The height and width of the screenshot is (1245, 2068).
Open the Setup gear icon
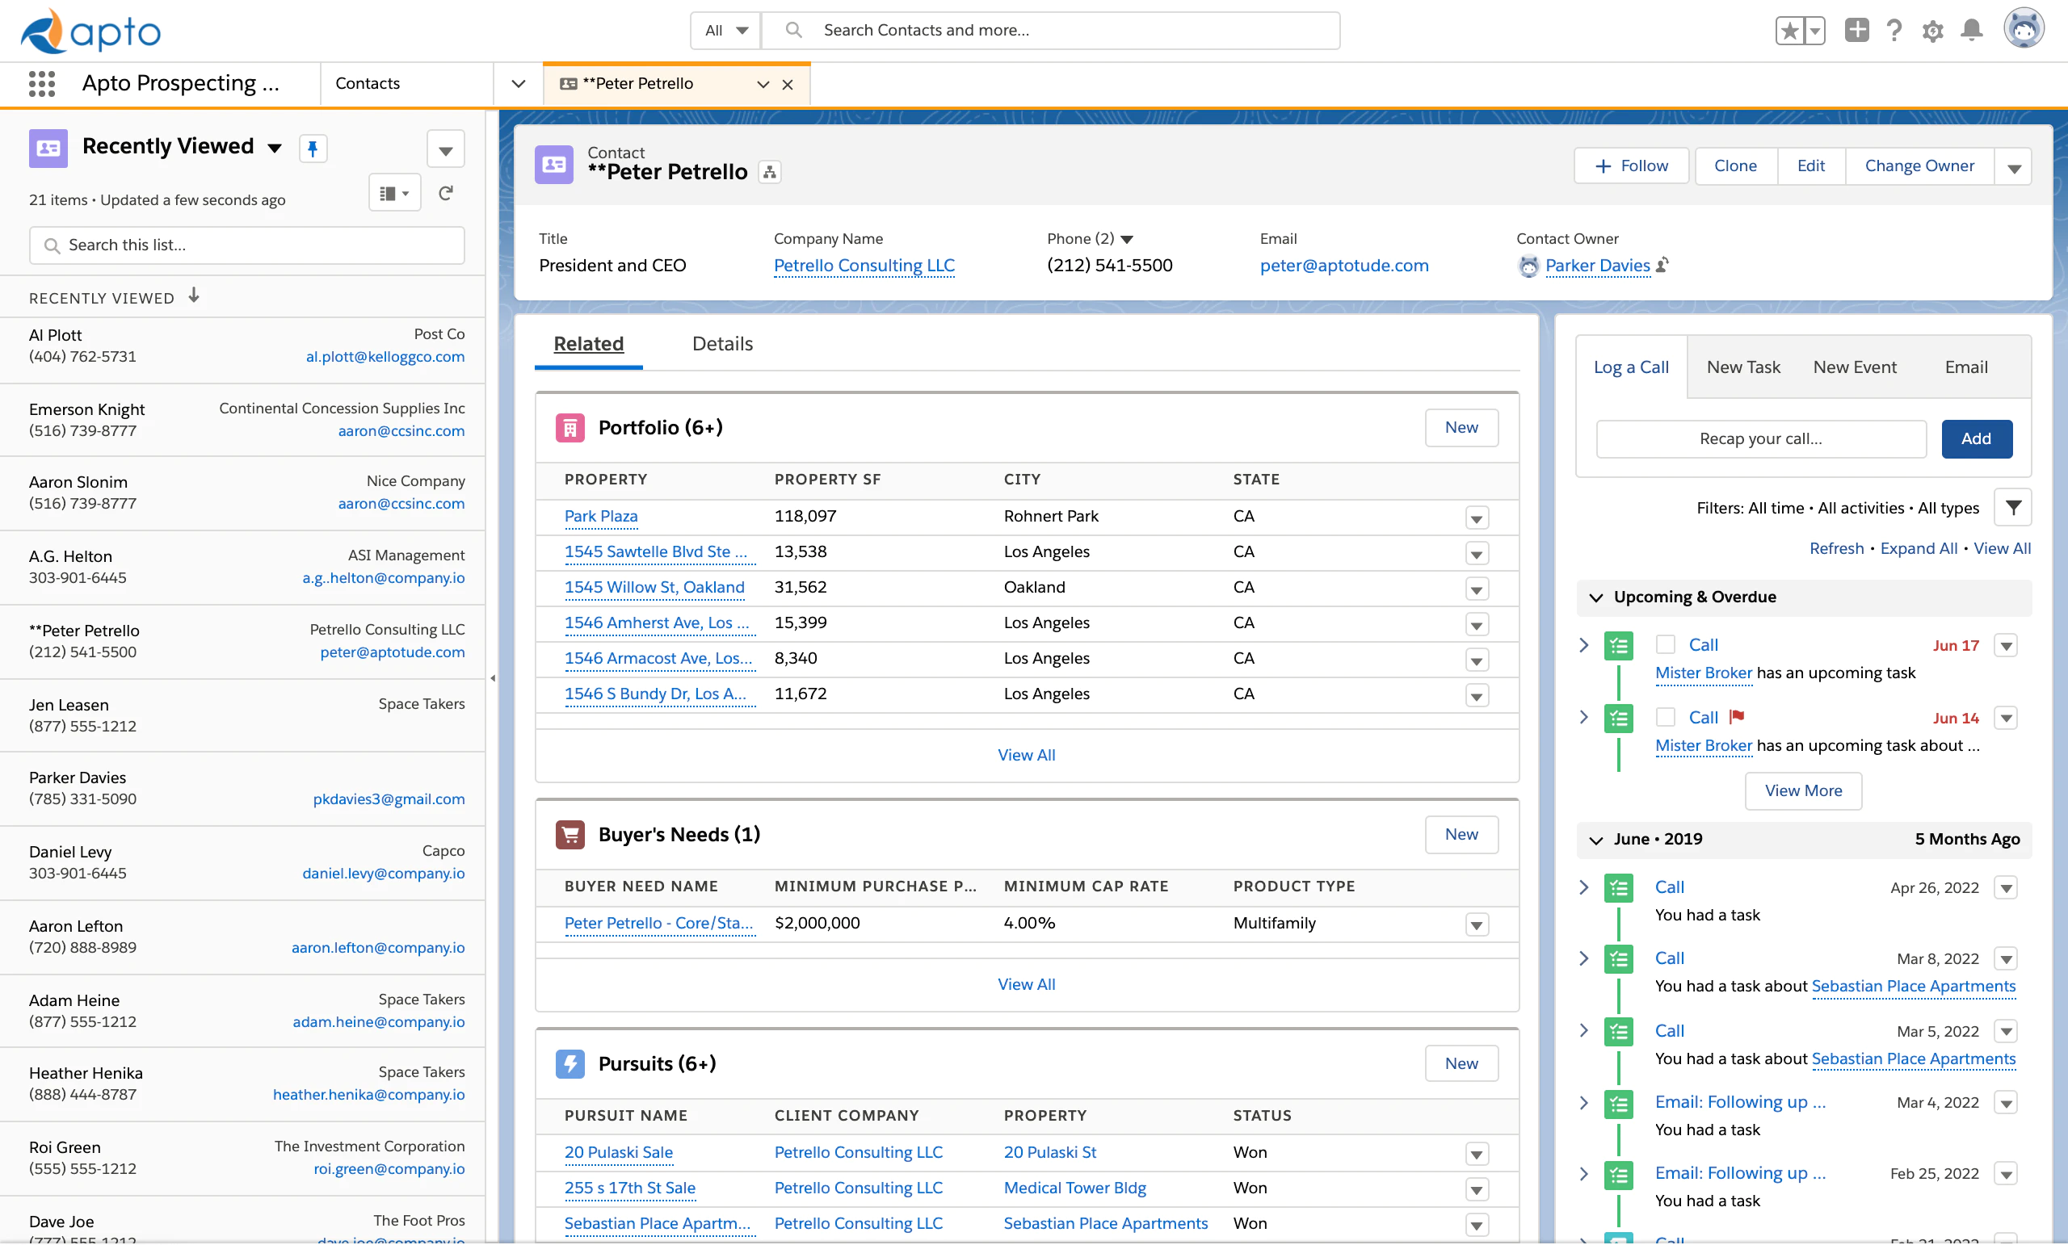click(x=1932, y=31)
